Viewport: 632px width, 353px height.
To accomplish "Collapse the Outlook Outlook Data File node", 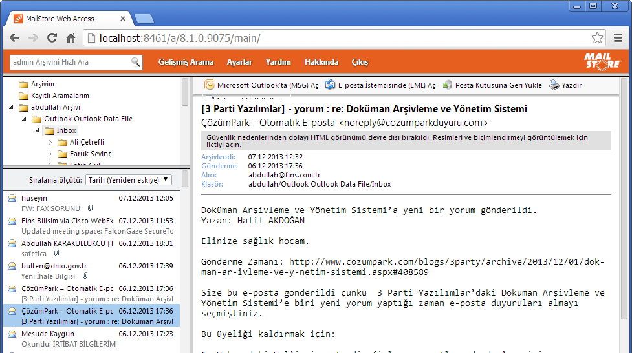I will 24,119.
